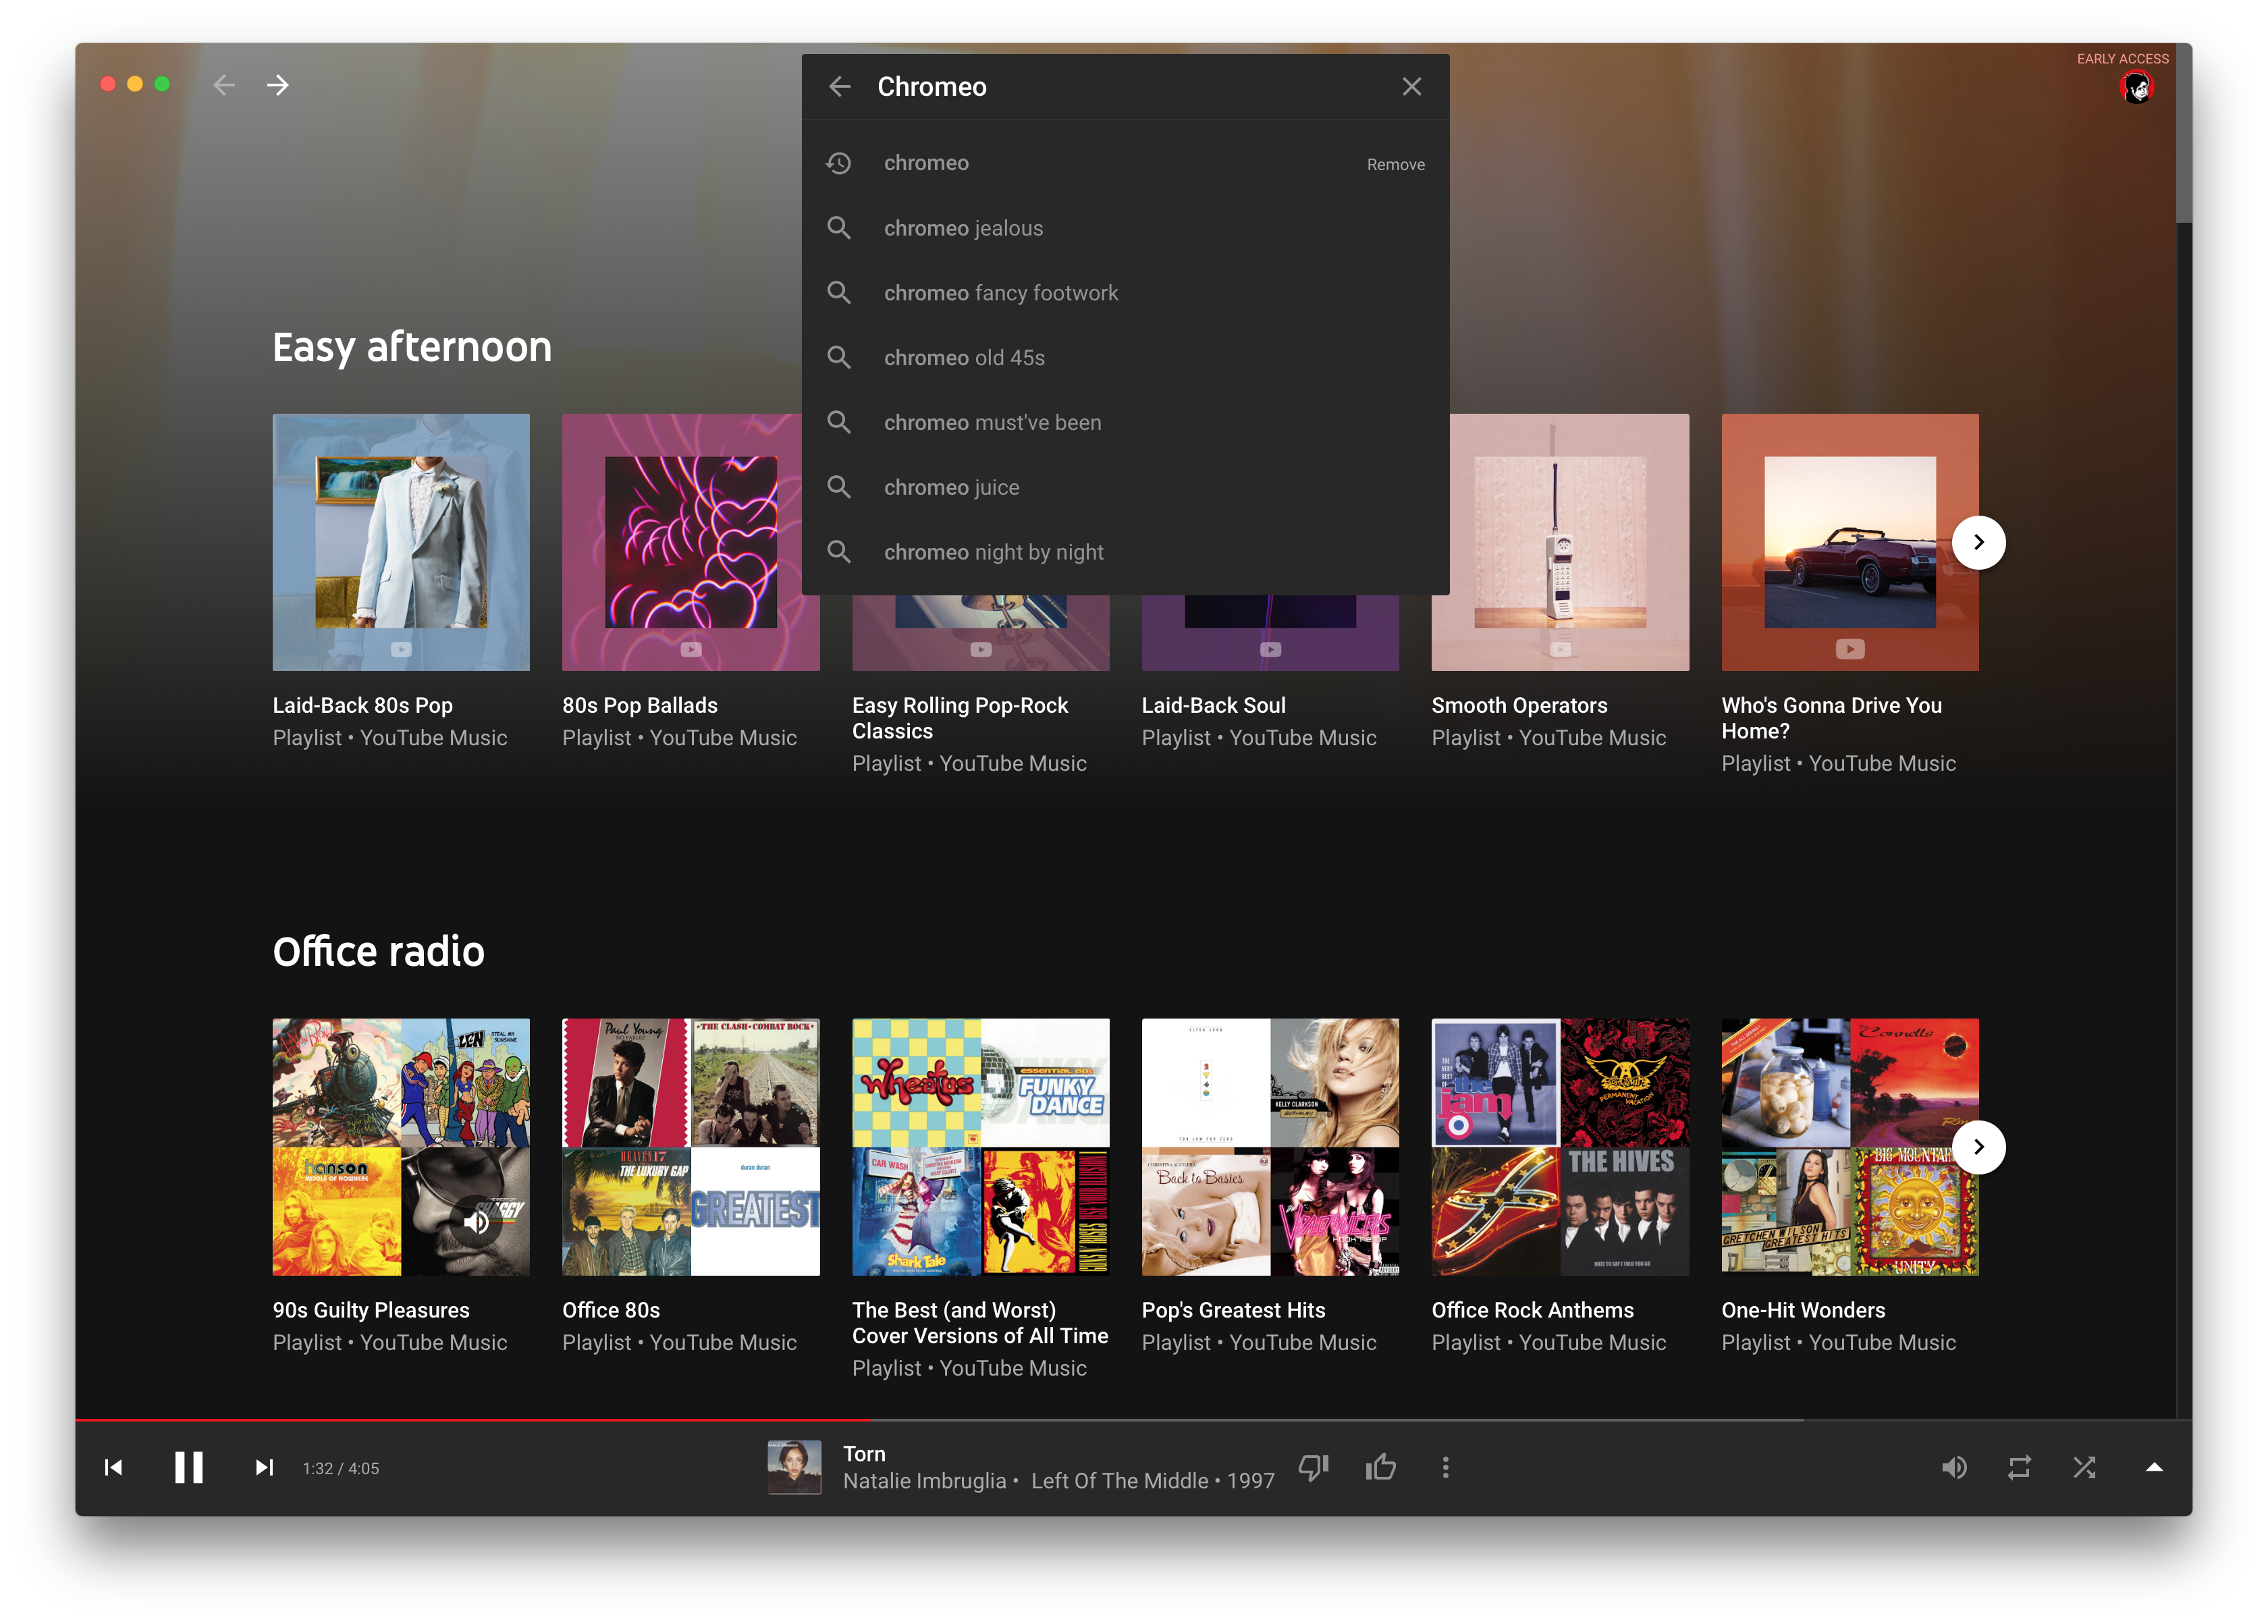Open Natalie Imbruglia artist link
The width and height of the screenshot is (2268, 1624).
coord(924,1481)
